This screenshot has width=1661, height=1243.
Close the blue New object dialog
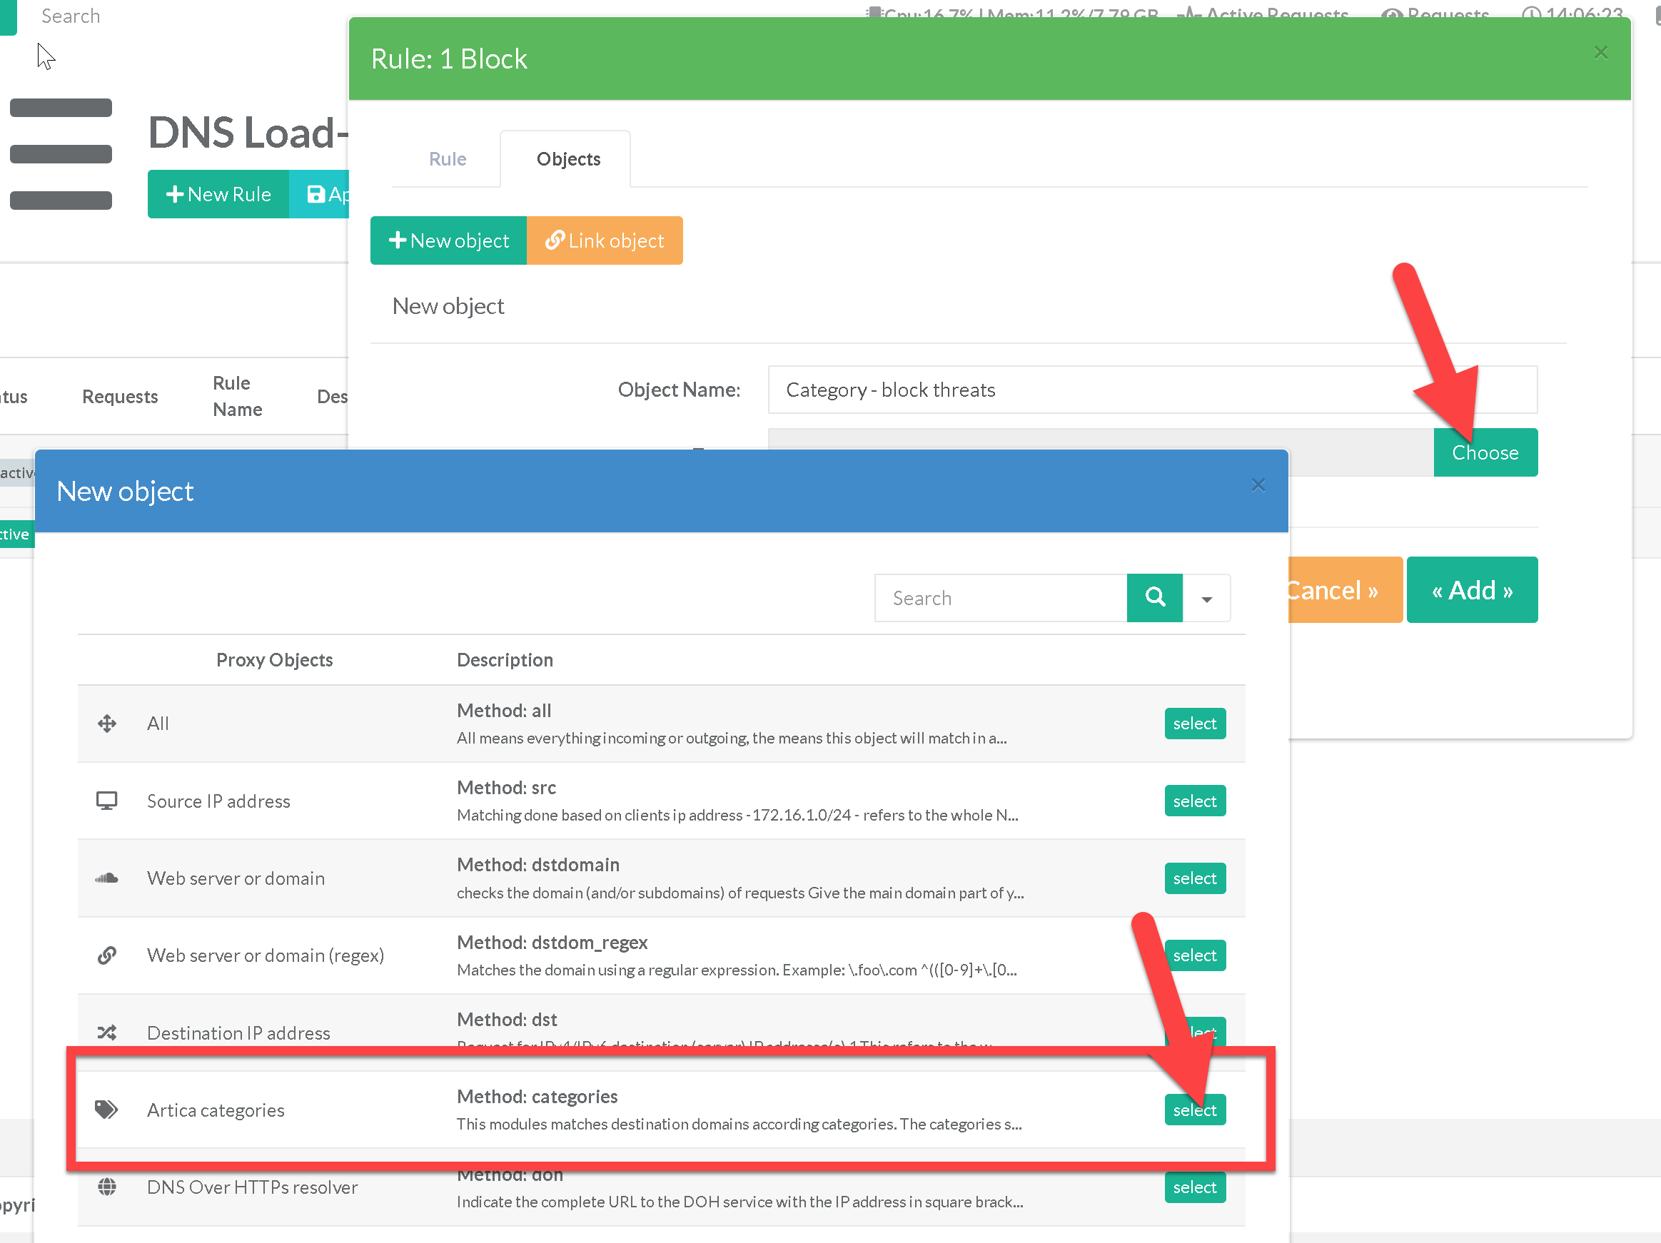[x=1258, y=485]
